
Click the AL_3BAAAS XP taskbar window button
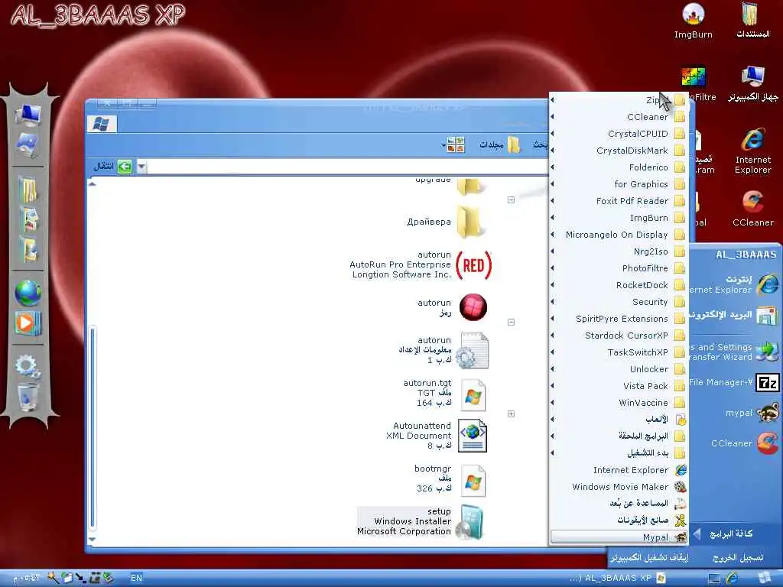pos(618,578)
